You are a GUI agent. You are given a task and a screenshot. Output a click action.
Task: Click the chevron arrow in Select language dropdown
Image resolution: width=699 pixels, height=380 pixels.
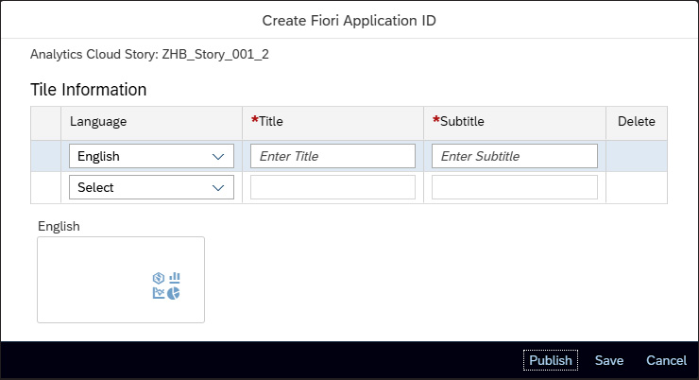[218, 188]
